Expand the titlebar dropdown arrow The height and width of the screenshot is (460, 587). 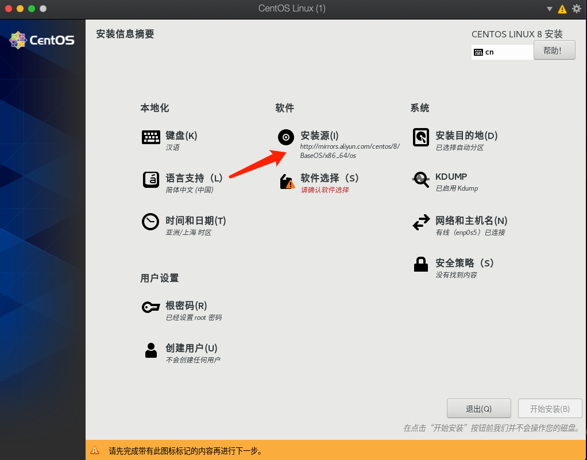(549, 9)
